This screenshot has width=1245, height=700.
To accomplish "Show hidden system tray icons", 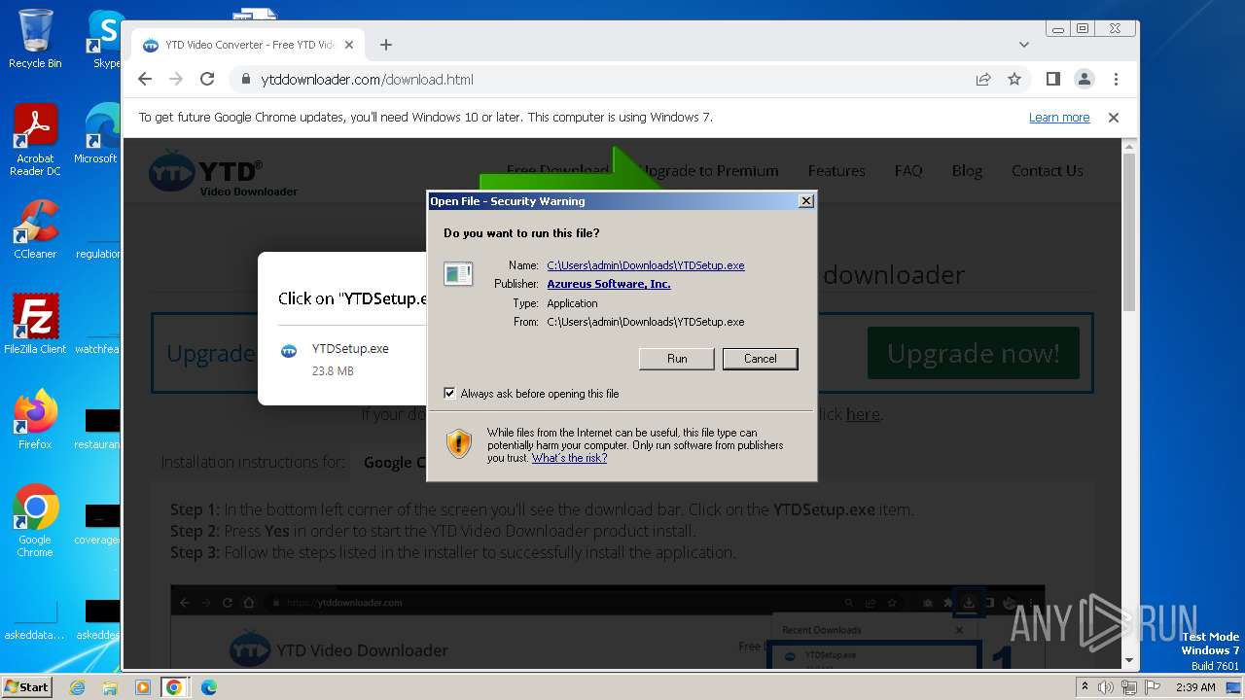I will click(1085, 687).
